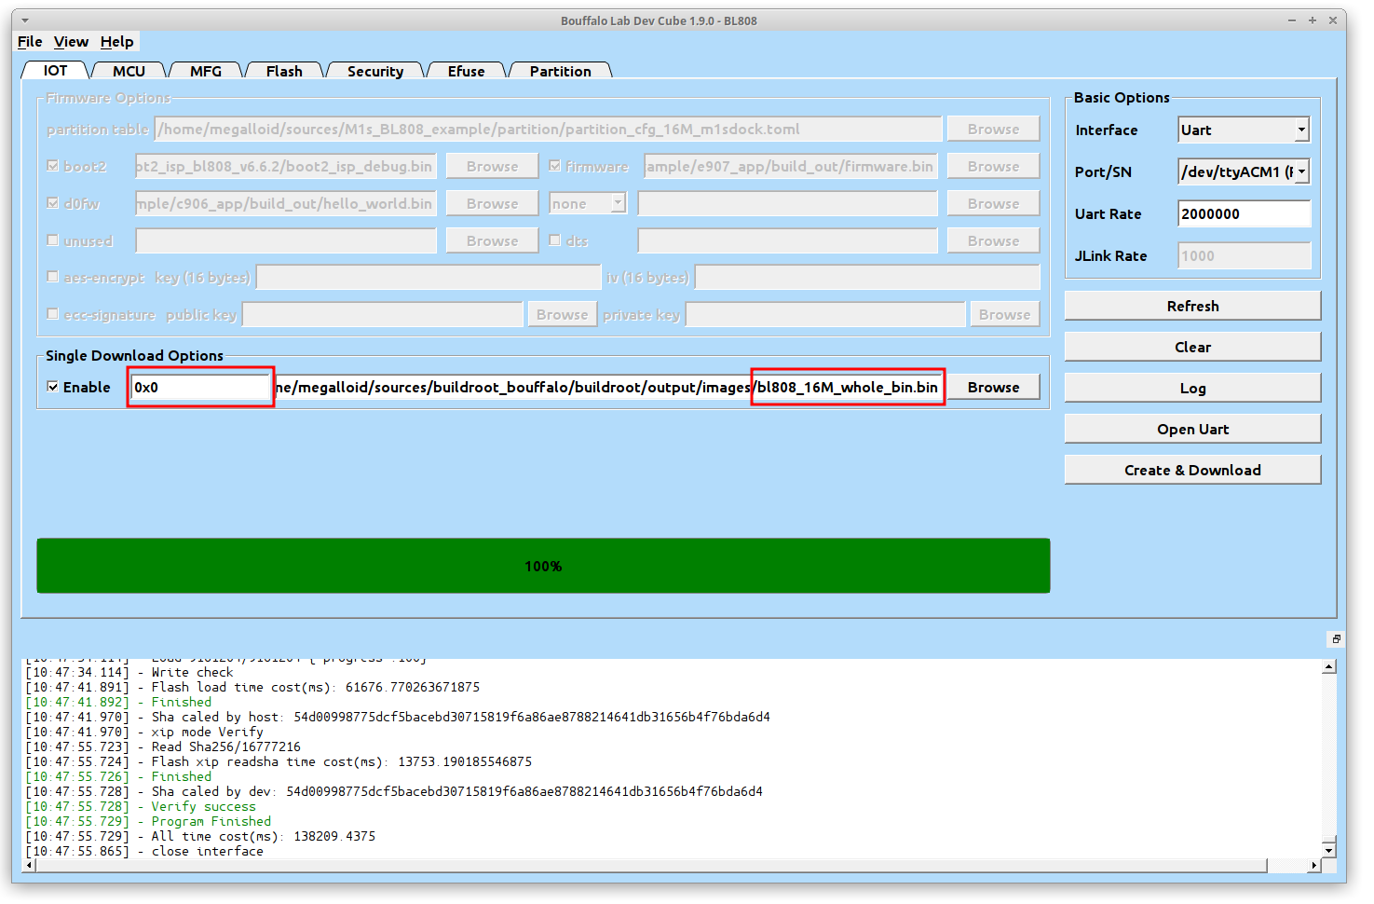Browse for the single download image file
Viewport: 1374px width, 904px height.
point(993,387)
